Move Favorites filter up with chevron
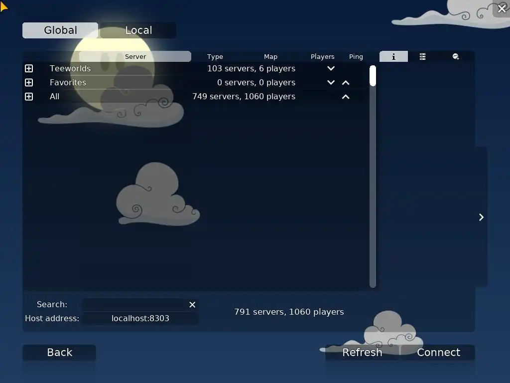The image size is (510, 383). click(346, 83)
